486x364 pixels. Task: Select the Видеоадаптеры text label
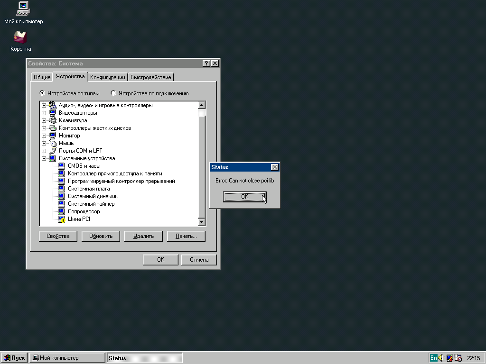[x=78, y=113]
